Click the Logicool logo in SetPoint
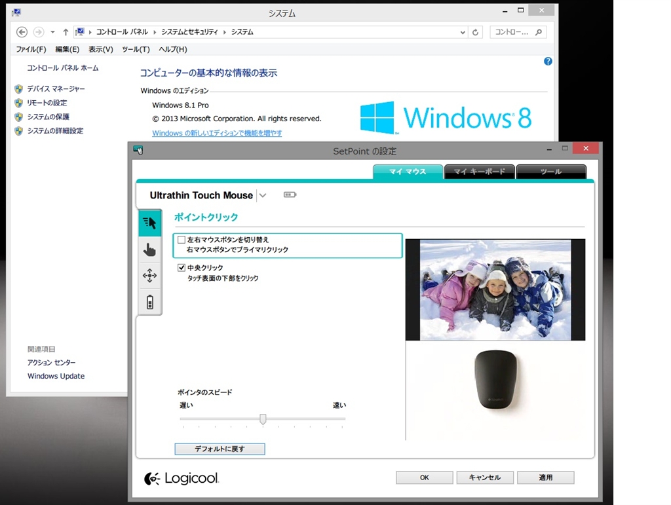The width and height of the screenshot is (671, 505). pyautogui.click(x=182, y=478)
